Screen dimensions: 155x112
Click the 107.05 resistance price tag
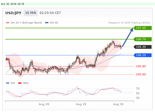click(143, 28)
